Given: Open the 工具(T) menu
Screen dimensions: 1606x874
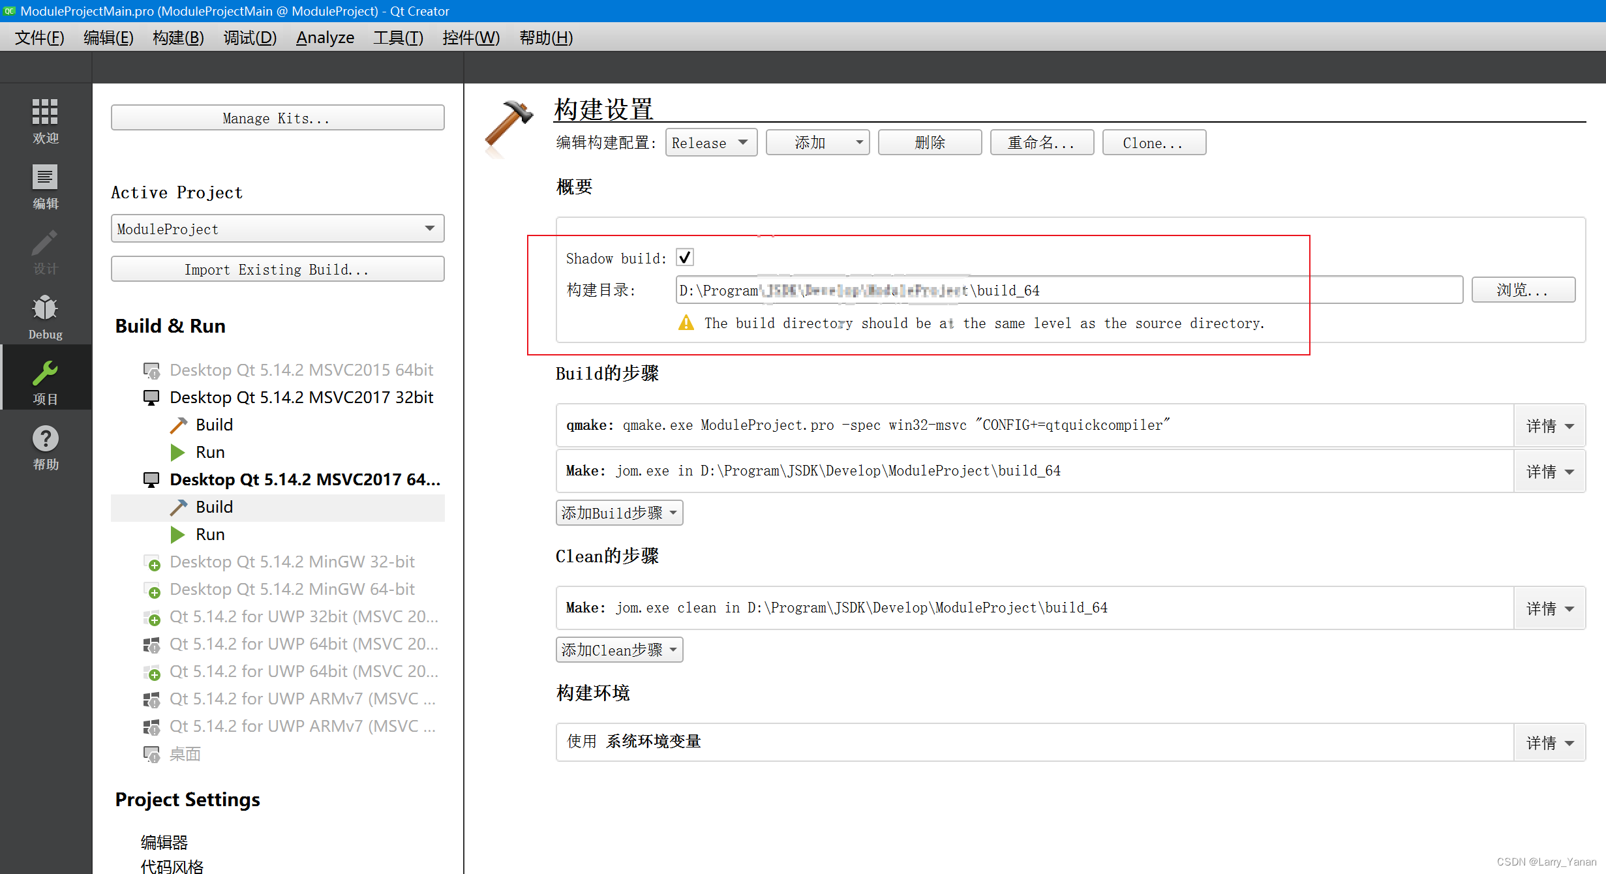Looking at the screenshot, I should coord(398,38).
